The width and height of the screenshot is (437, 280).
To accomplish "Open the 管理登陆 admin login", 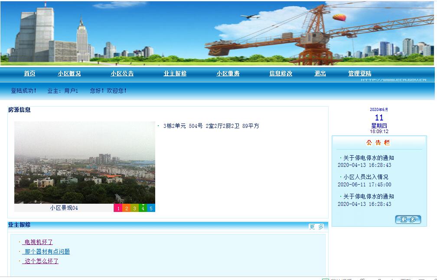I will [359, 74].
